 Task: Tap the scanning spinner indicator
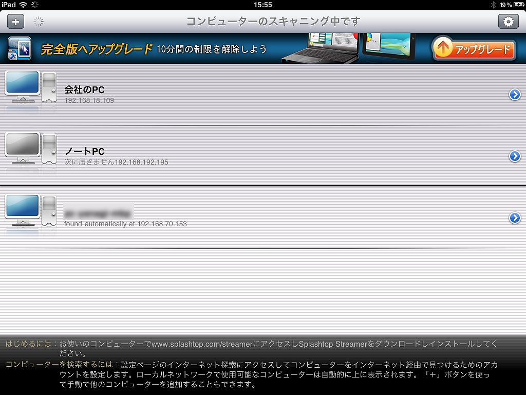38,22
